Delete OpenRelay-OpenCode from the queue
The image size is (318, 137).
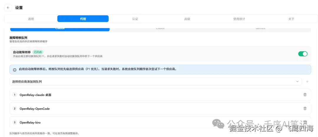305,109
